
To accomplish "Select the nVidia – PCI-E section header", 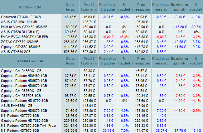I will click(31, 7).
